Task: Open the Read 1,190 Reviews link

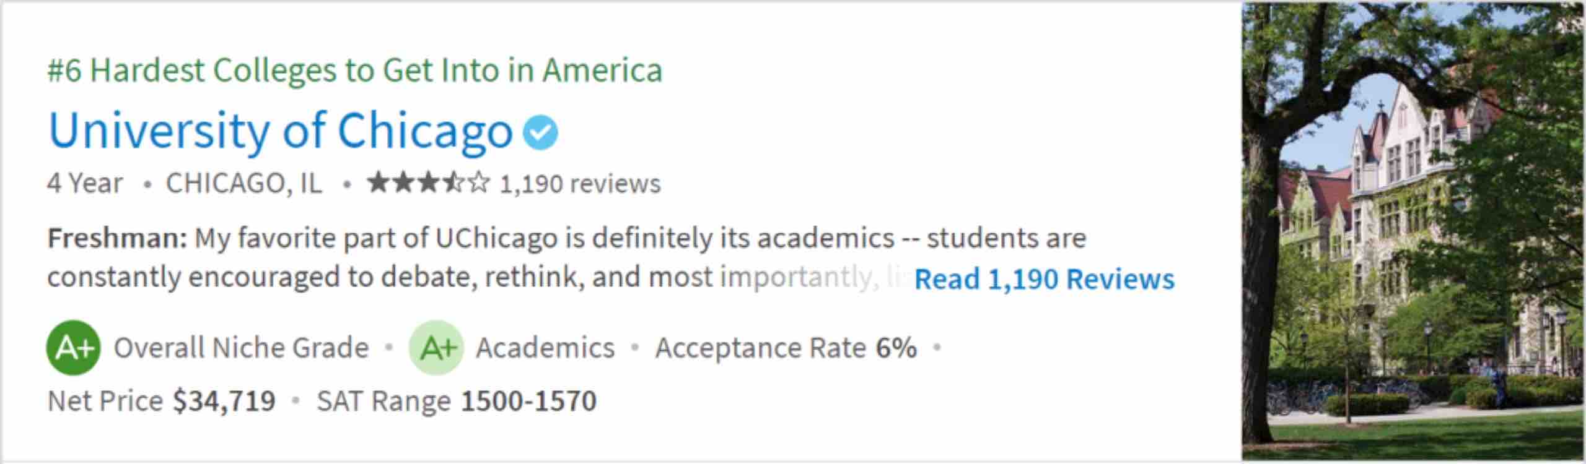Action: [1044, 279]
